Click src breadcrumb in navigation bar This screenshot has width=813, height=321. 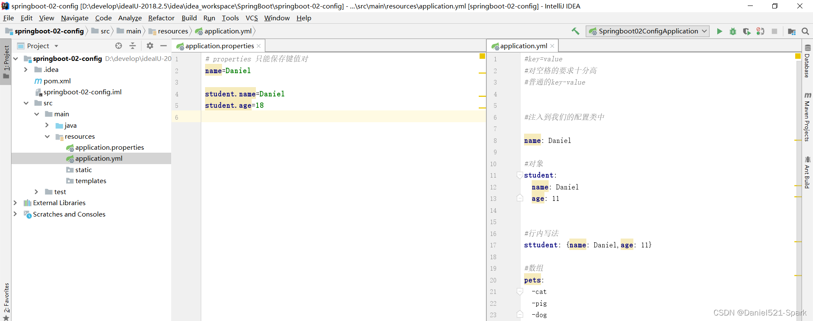tap(101, 31)
